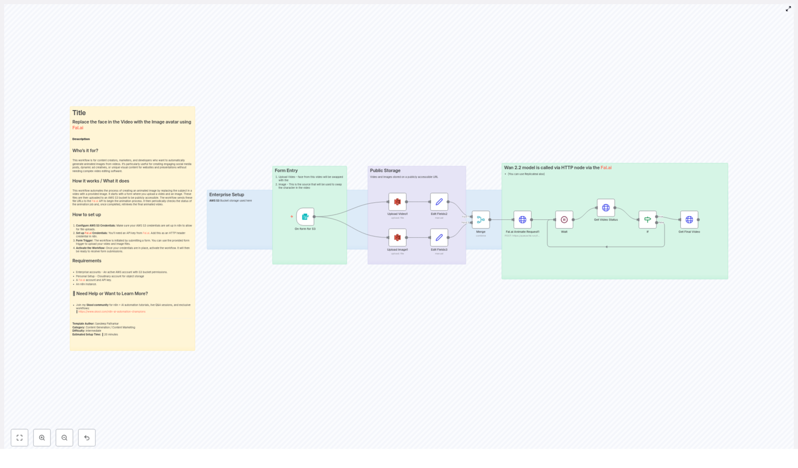Viewport: 798px width, 468px height.
Task: Select the Upload Video1 S3 node
Action: coord(398,202)
